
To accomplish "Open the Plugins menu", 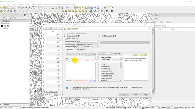I will pos(27,5).
